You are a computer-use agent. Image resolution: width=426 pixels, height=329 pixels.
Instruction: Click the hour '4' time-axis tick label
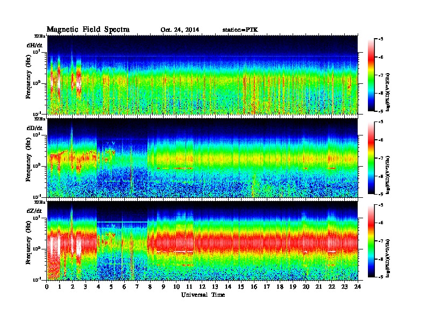(x=98, y=287)
